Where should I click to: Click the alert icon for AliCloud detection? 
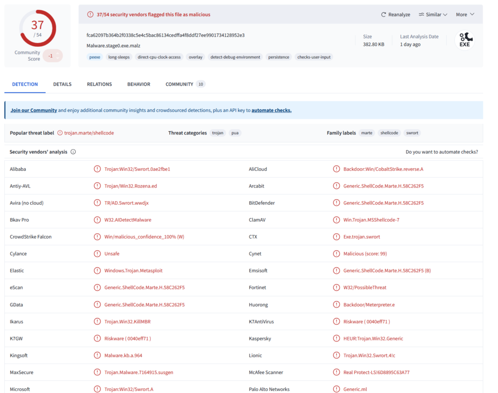pyautogui.click(x=337, y=169)
